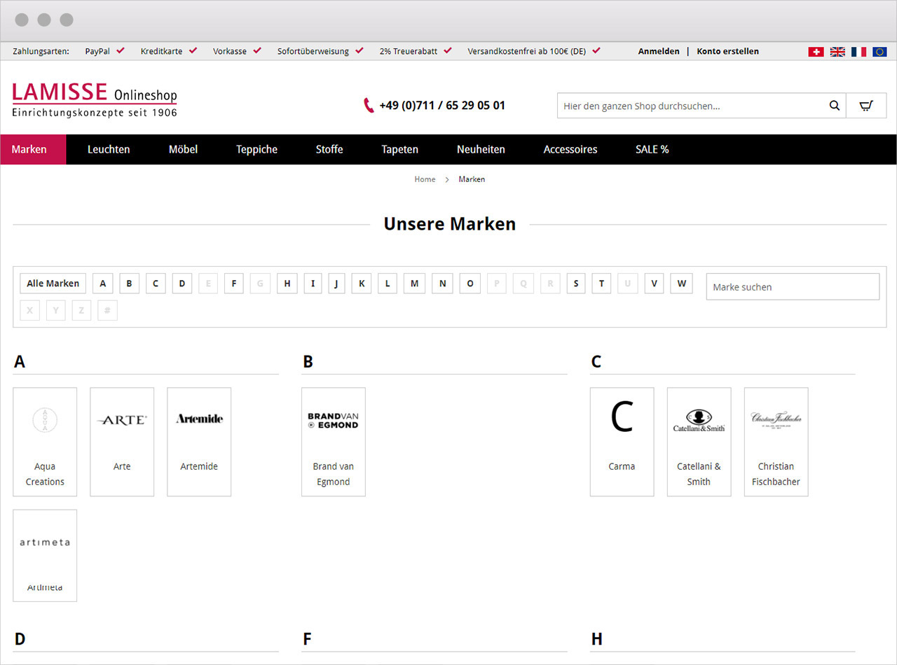Choose the EU flag option
The height and width of the screenshot is (665, 897).
[879, 52]
